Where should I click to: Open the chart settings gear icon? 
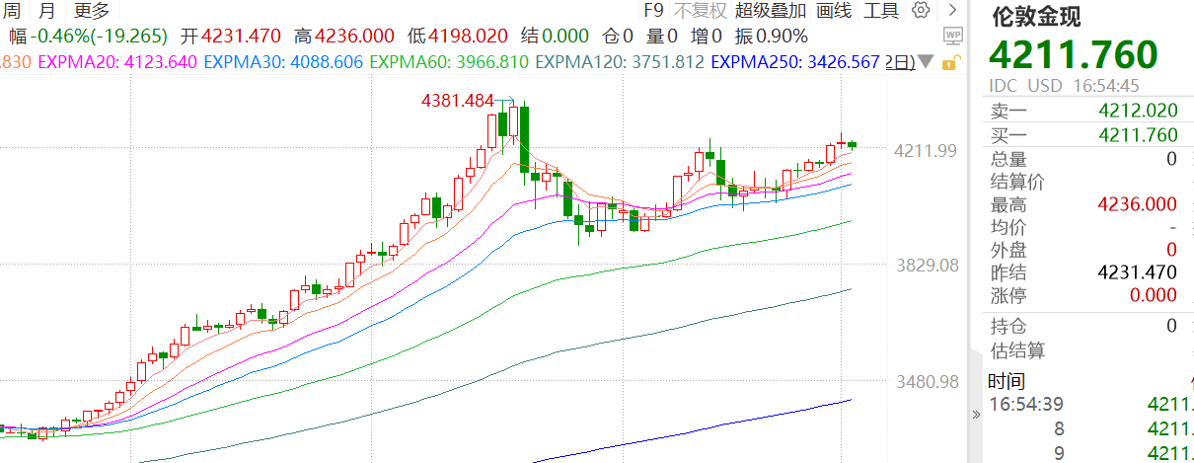921,11
